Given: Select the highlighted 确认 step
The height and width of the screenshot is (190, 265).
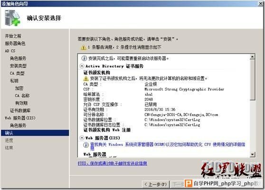Looking at the screenshot, I should (35, 133).
